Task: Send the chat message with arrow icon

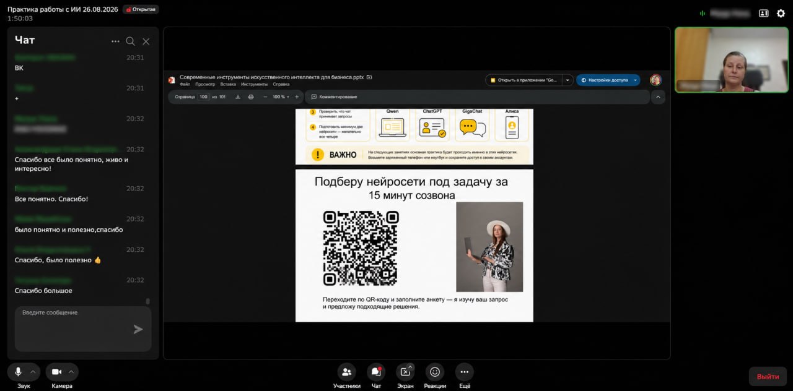Action: pos(138,329)
